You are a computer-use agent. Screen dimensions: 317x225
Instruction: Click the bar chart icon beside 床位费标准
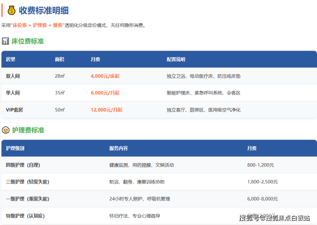click(x=5, y=41)
